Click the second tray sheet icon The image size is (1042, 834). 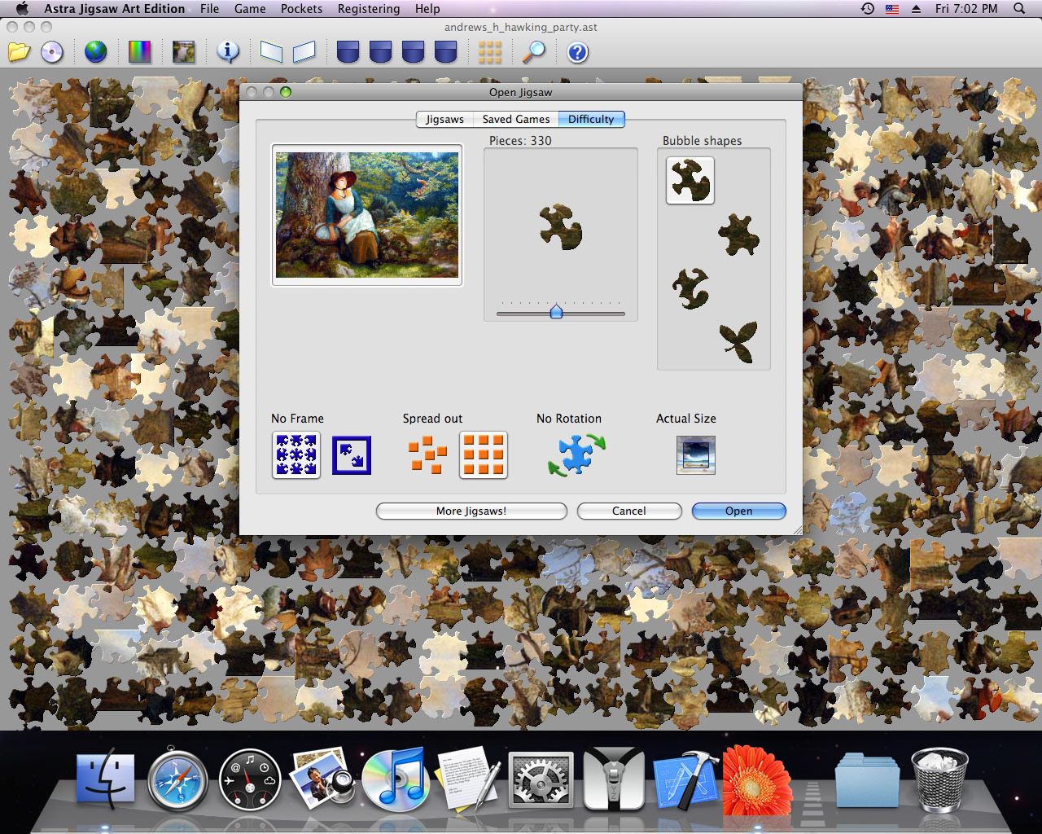click(x=304, y=53)
